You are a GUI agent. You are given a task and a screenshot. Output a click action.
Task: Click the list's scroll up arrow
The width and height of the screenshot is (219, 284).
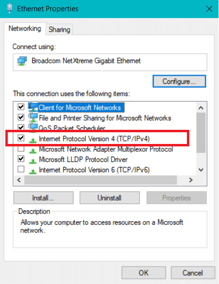click(x=201, y=108)
